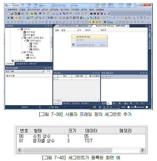Screen dimensions: 157x161
Task: Click the Zoom Out magnifier icon
Action: pyautogui.click(x=138, y=22)
